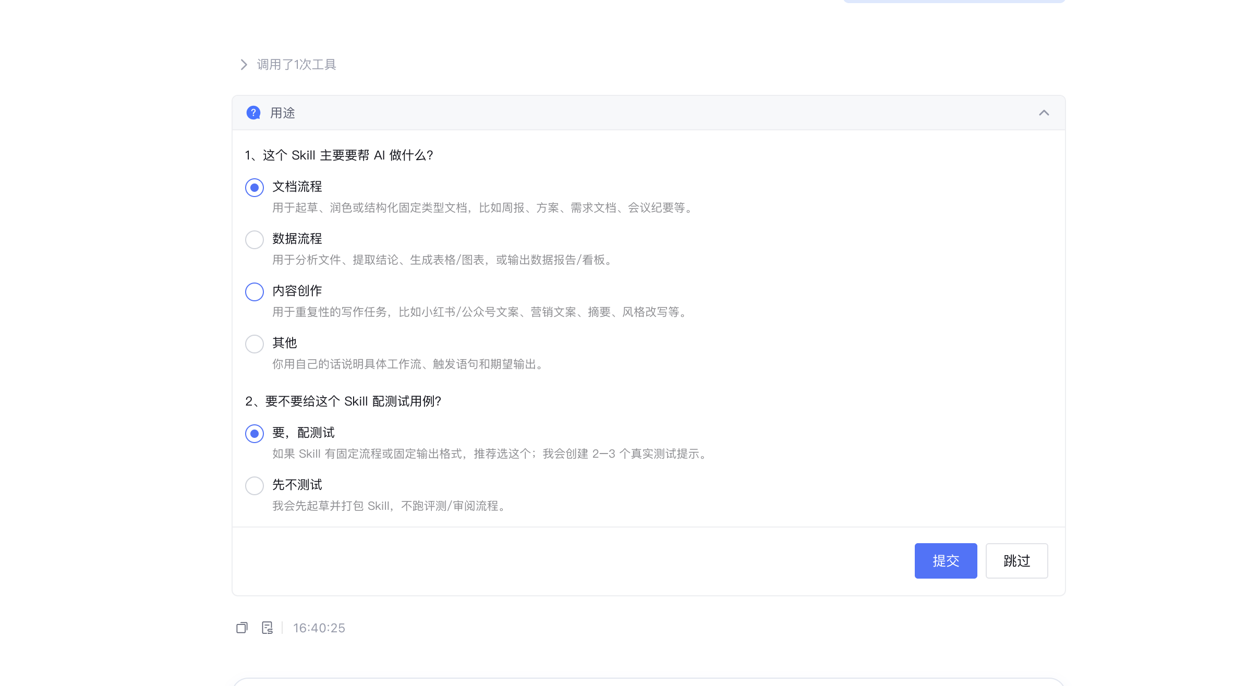
Task: Submit answers with the 提交 button
Action: click(946, 561)
